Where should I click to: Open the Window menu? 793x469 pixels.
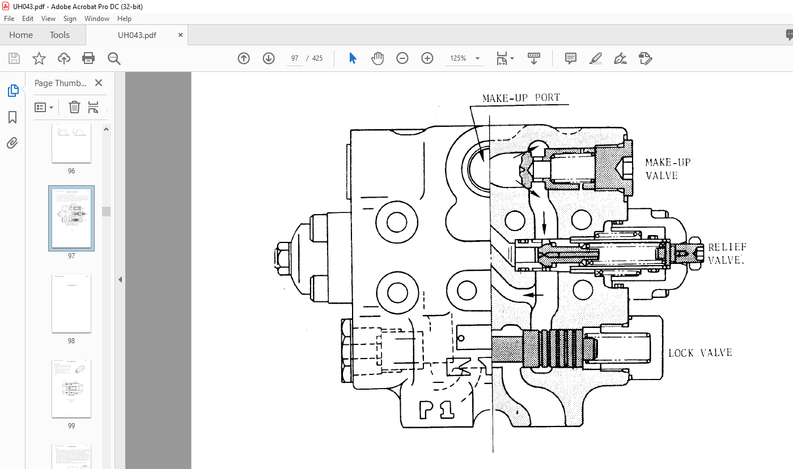(x=97, y=19)
